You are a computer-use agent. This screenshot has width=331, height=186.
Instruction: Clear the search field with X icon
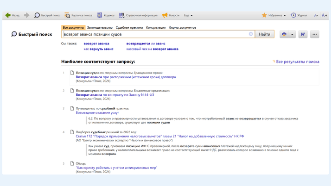coord(251,34)
